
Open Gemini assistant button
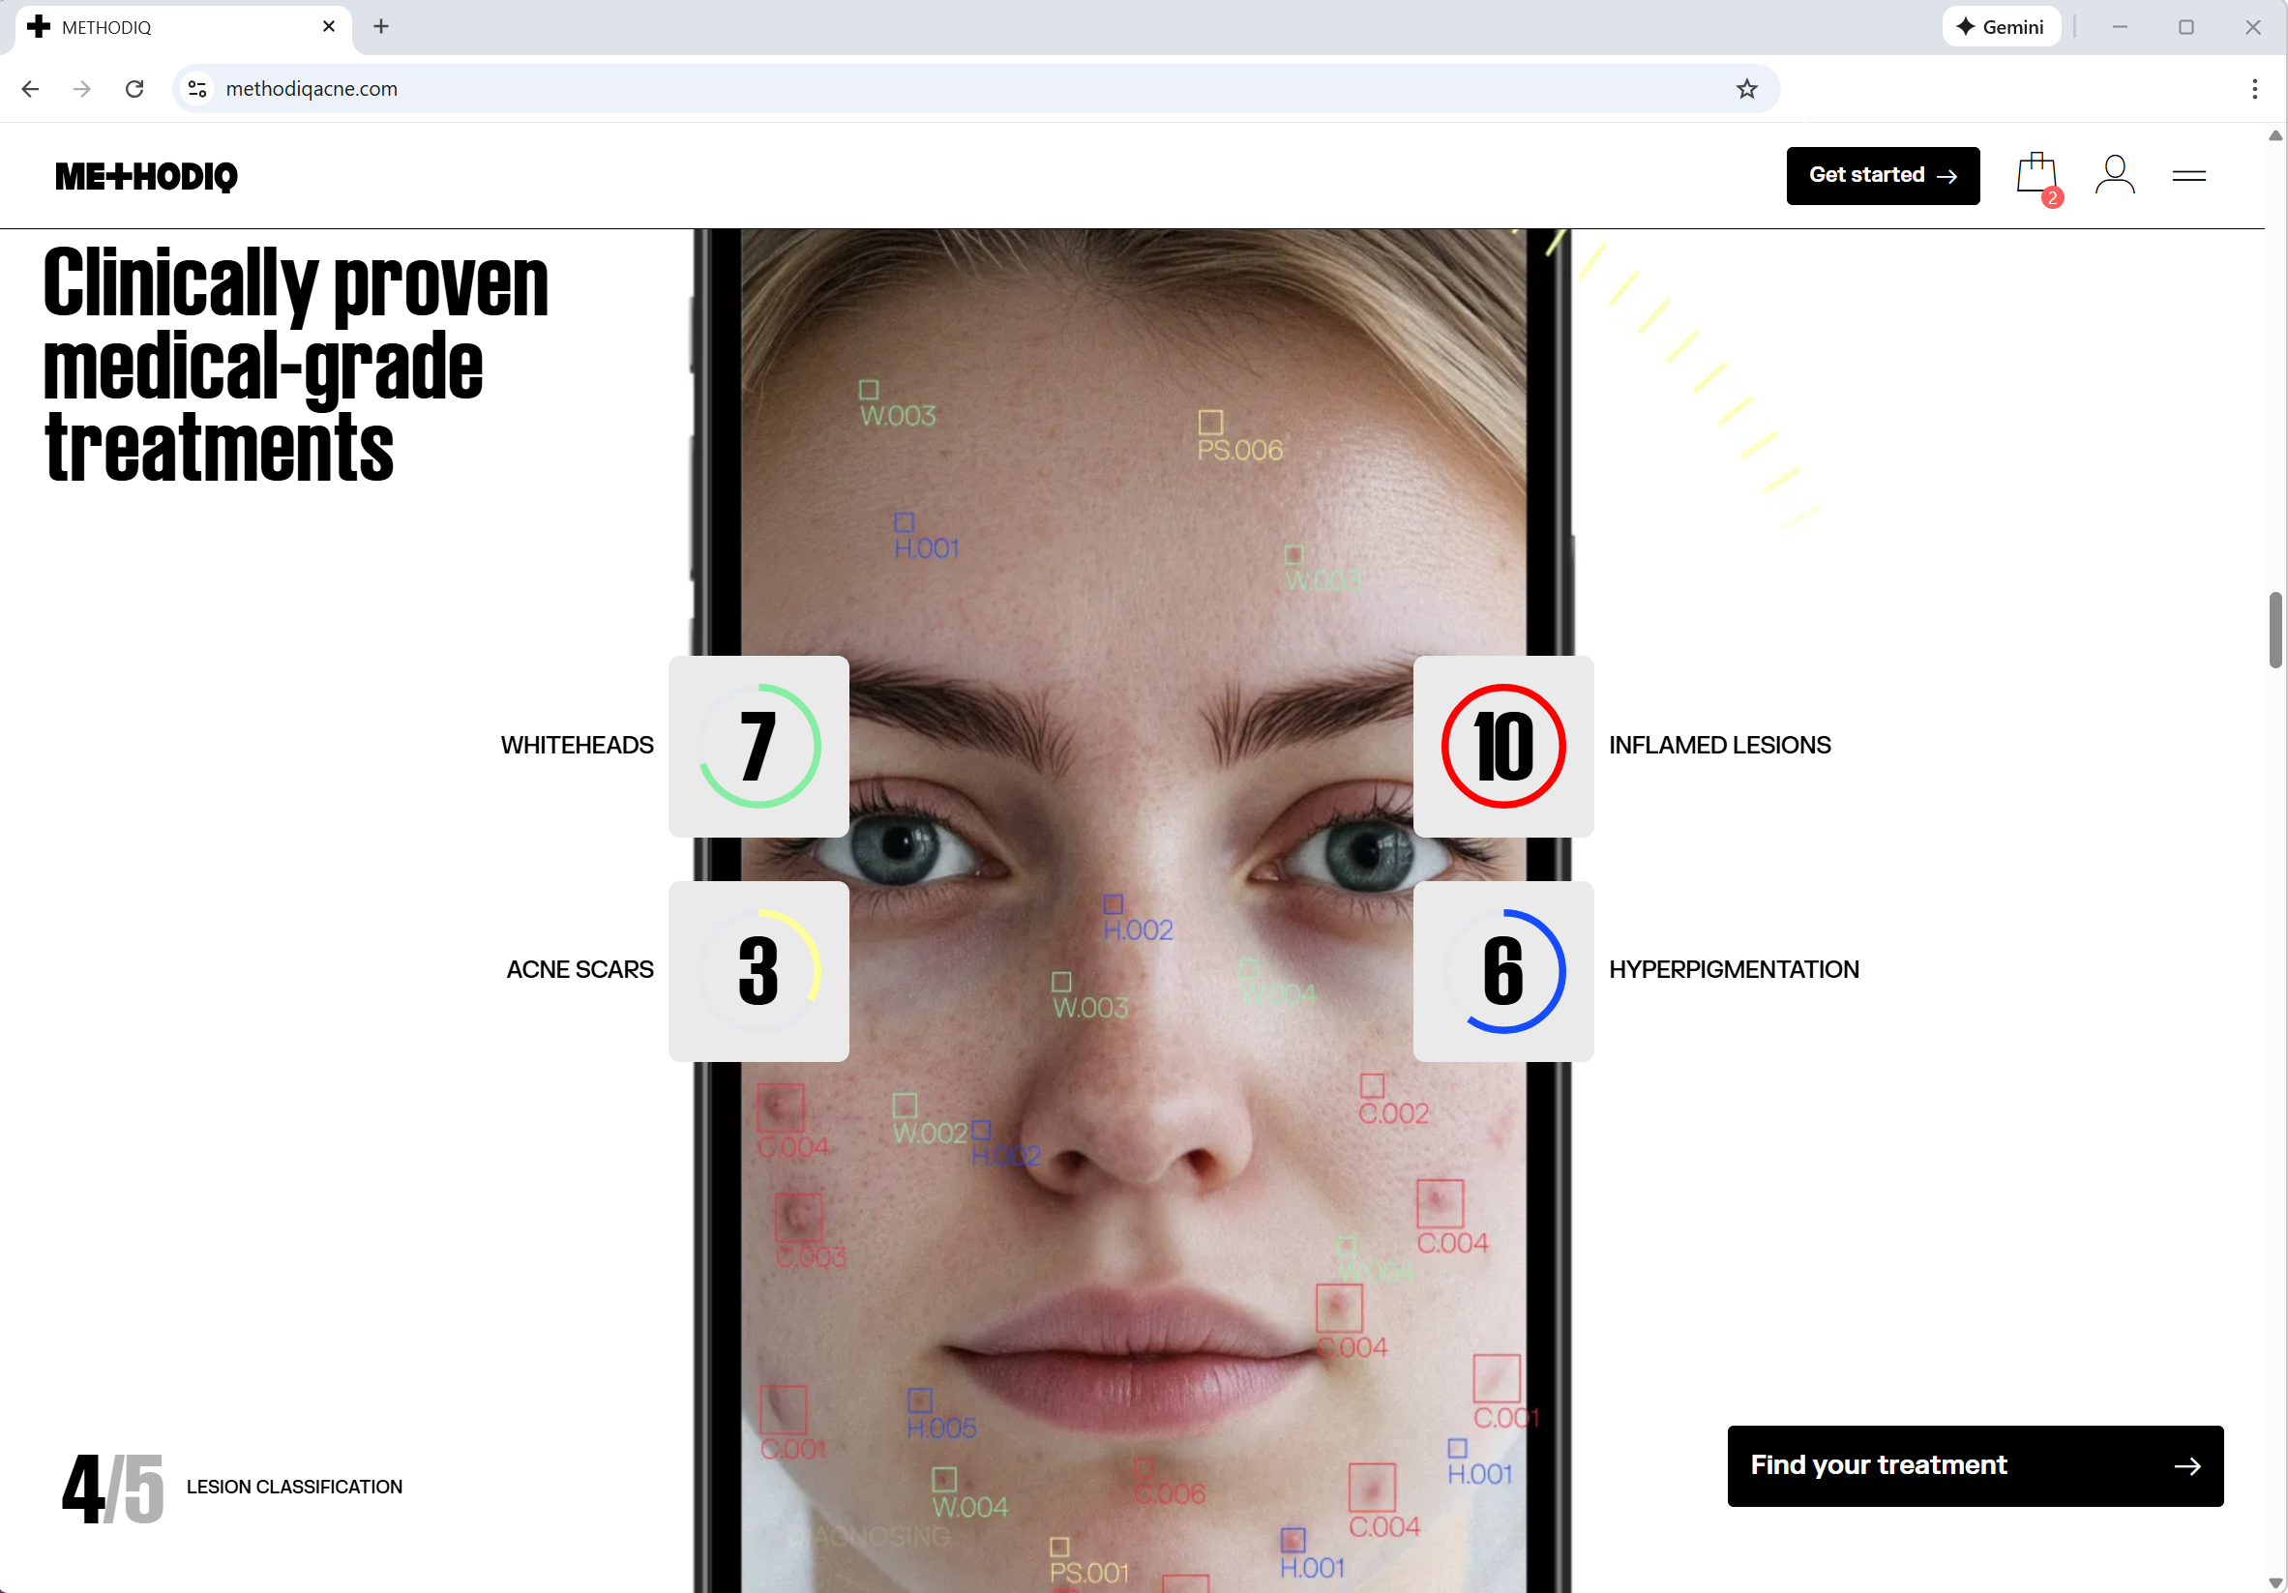pos(2000,27)
